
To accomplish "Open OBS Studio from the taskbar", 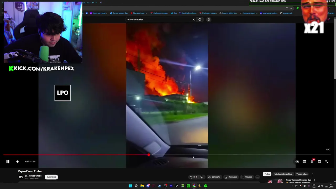I will point(165,186).
